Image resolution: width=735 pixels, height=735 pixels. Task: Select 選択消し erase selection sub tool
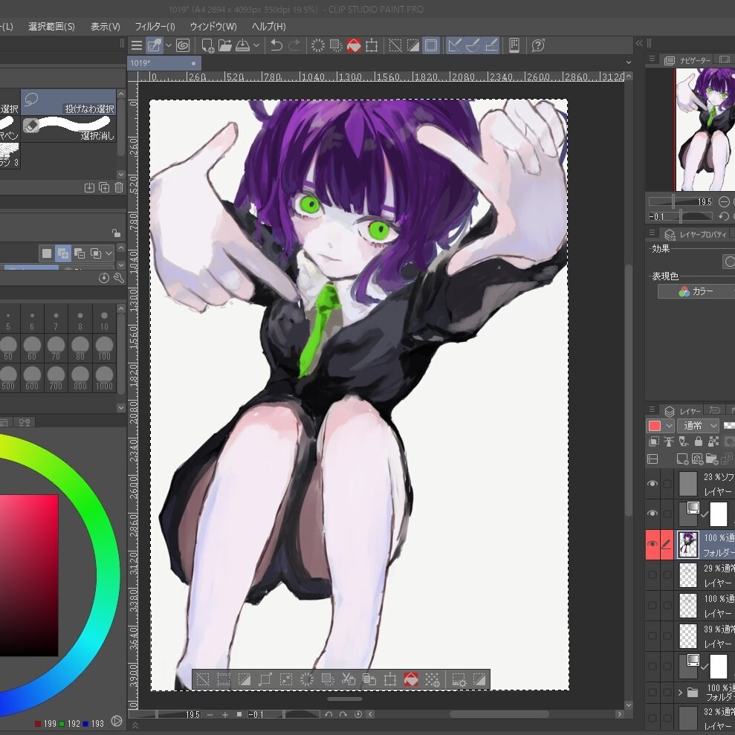68,129
